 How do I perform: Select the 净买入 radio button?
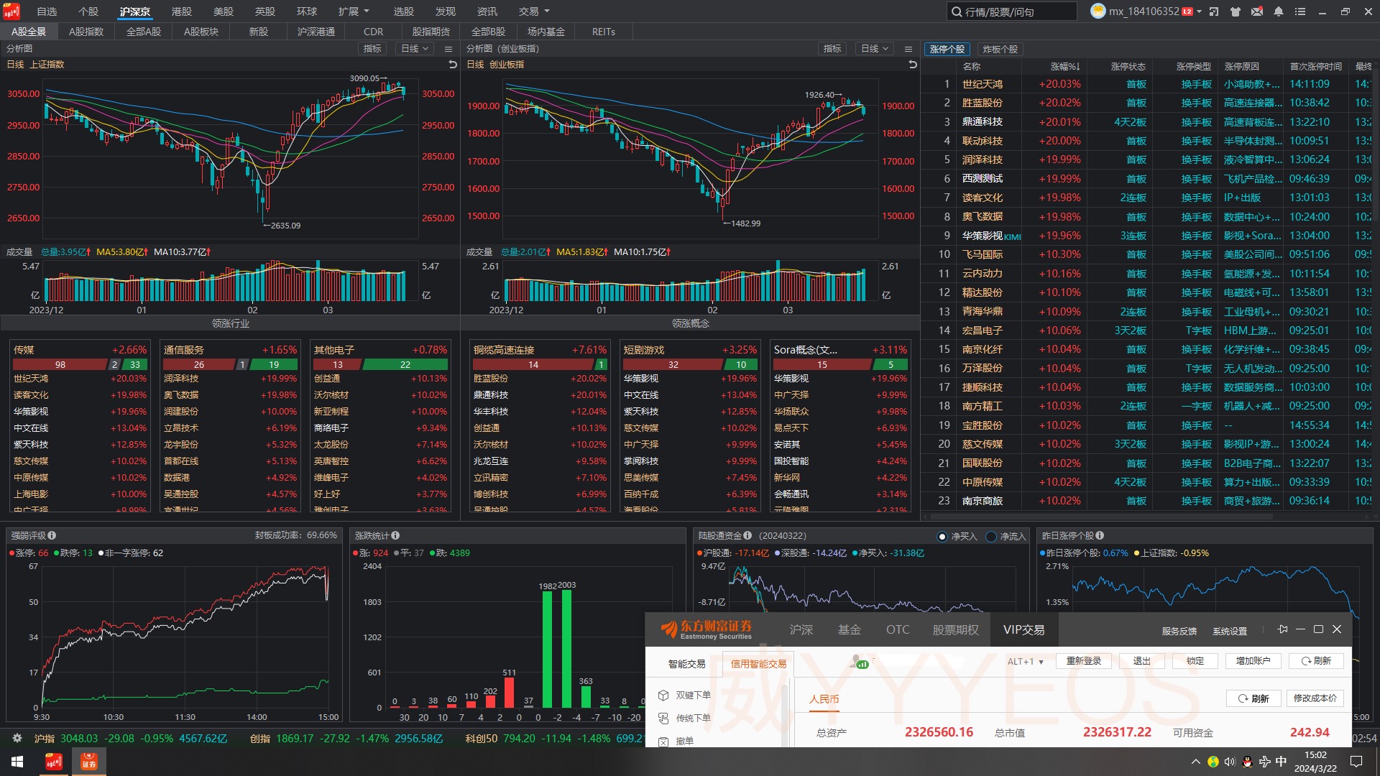pos(942,537)
